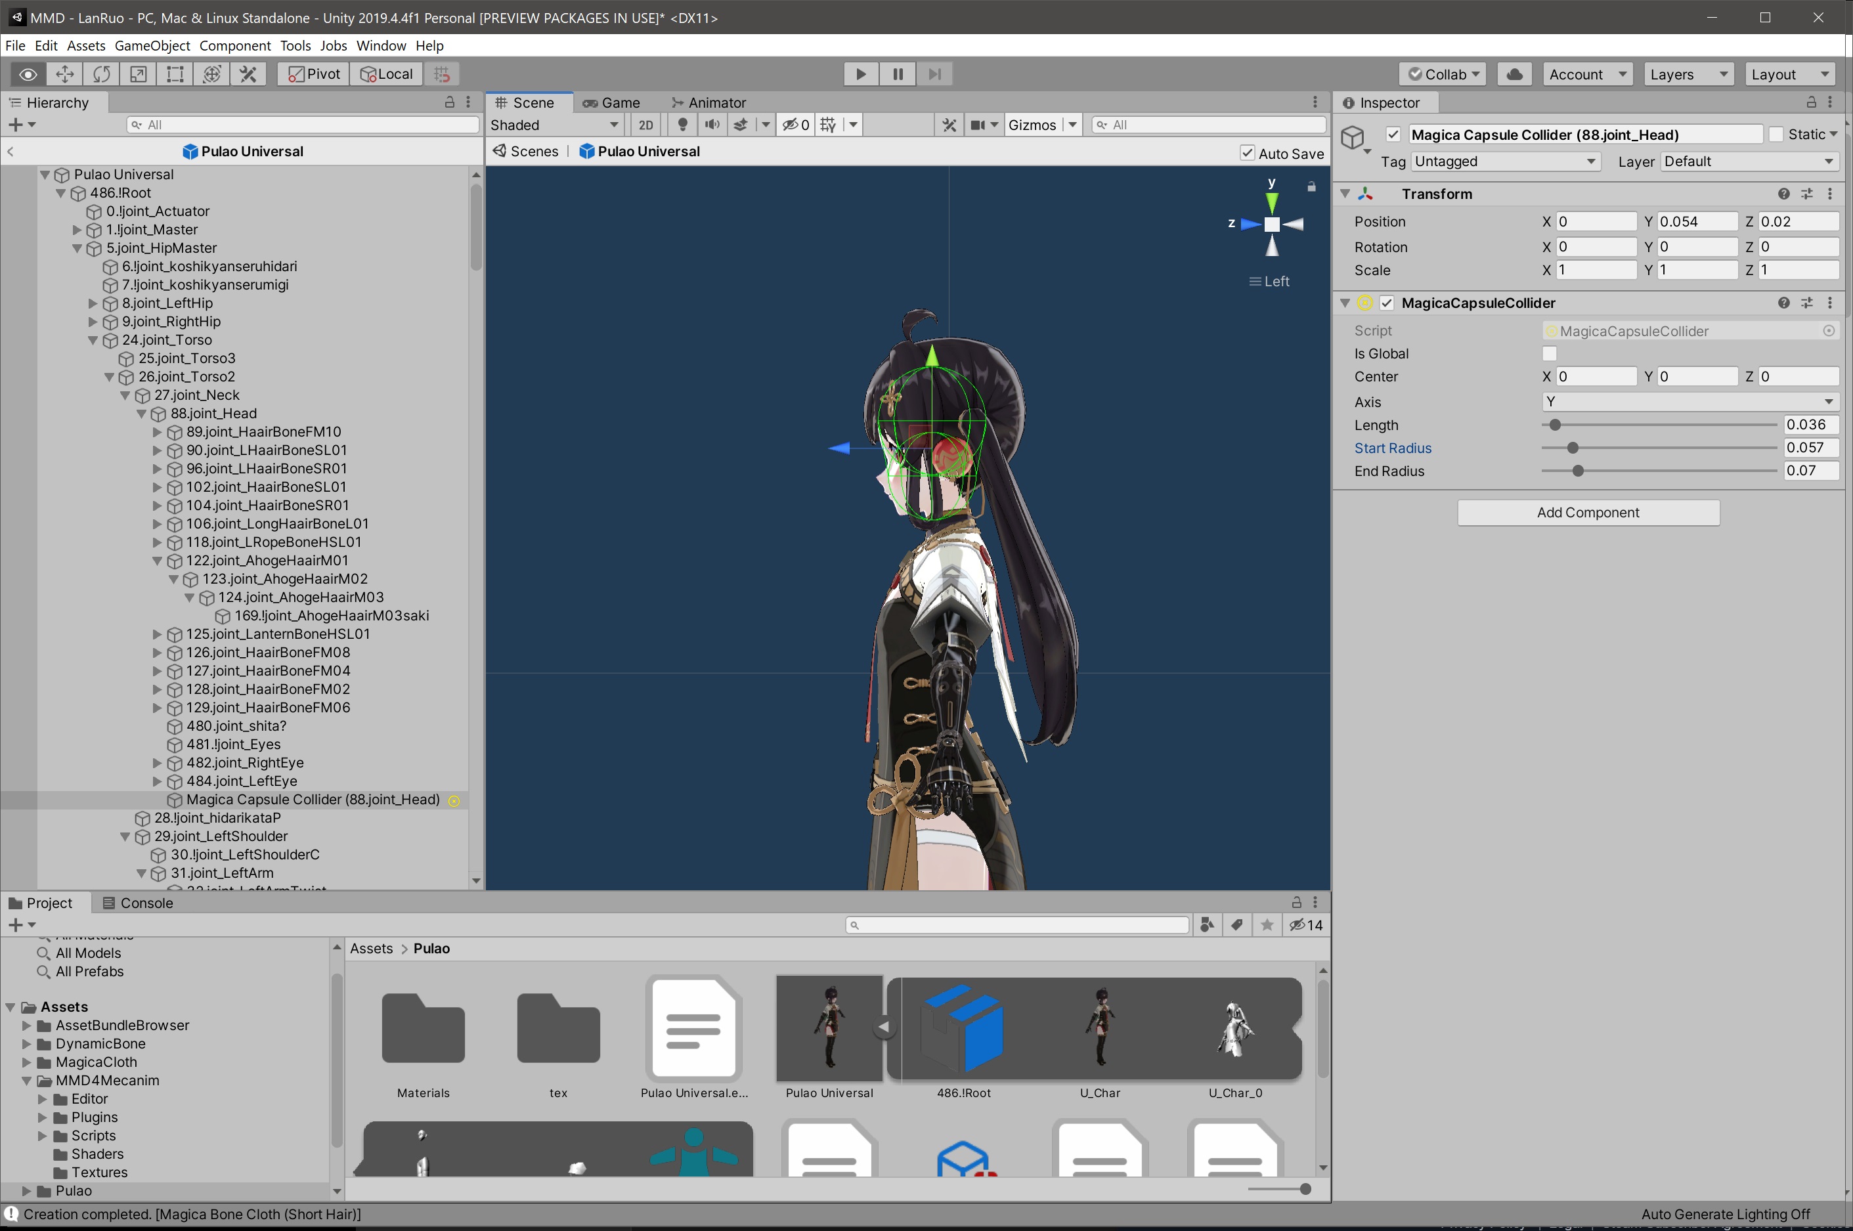
Task: Toggle the Pivot handle position button
Action: (313, 74)
